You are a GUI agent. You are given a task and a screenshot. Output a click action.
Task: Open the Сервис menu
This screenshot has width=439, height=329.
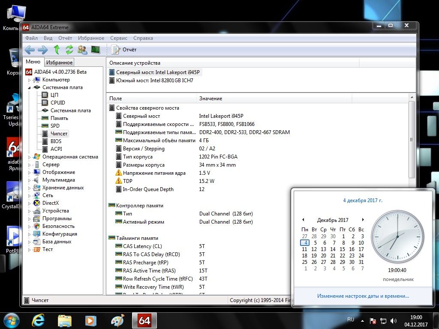pos(118,38)
